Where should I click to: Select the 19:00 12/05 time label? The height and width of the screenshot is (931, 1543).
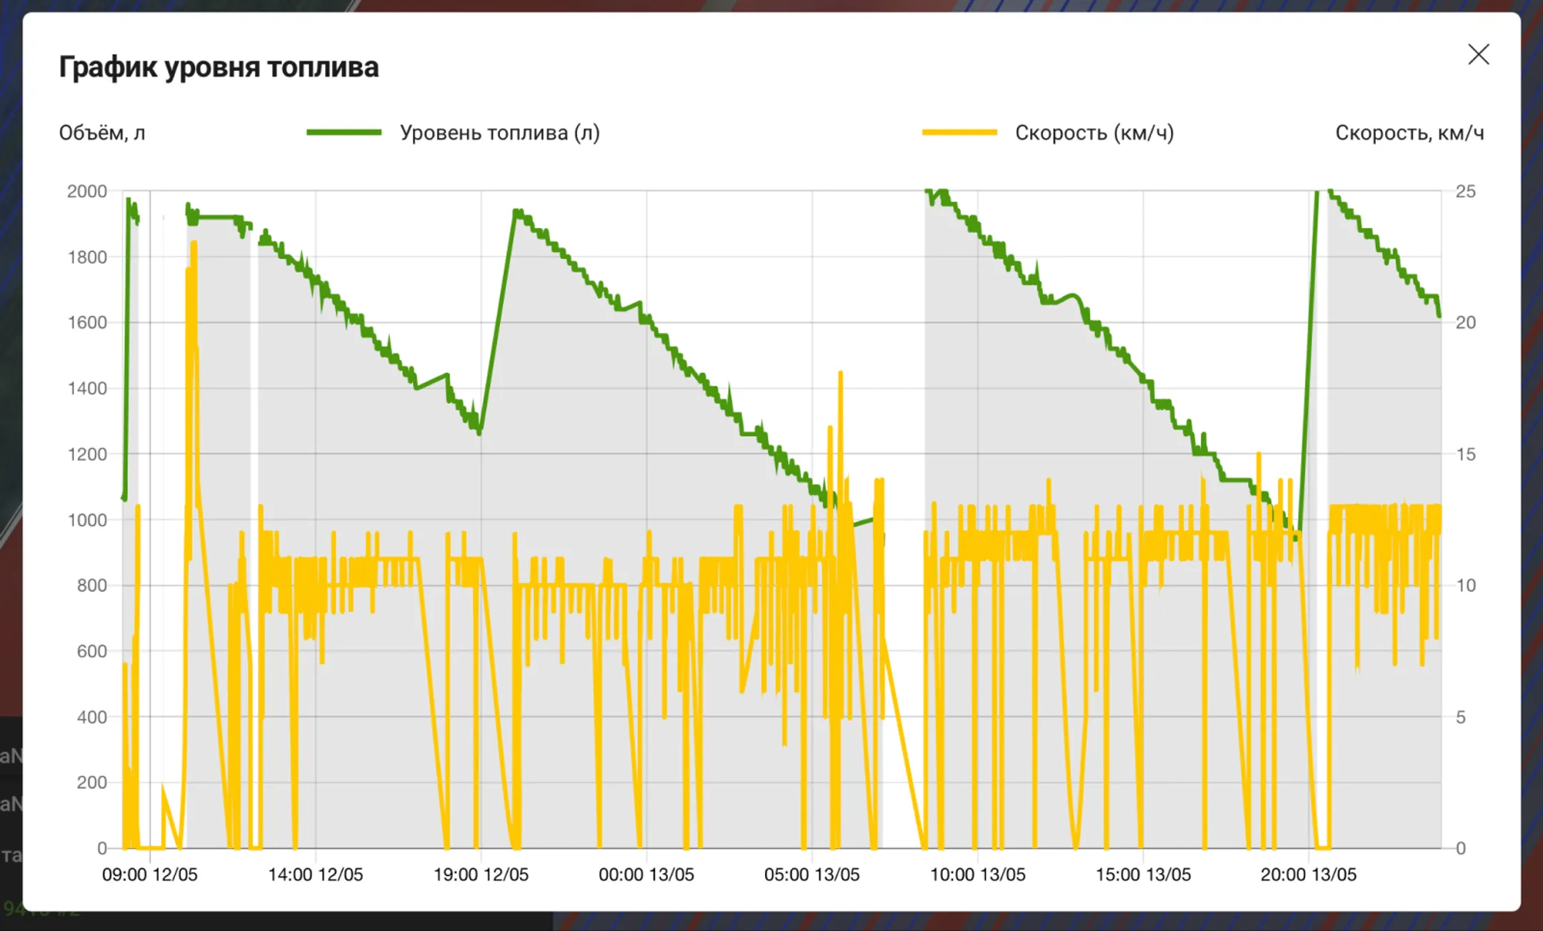[481, 875]
